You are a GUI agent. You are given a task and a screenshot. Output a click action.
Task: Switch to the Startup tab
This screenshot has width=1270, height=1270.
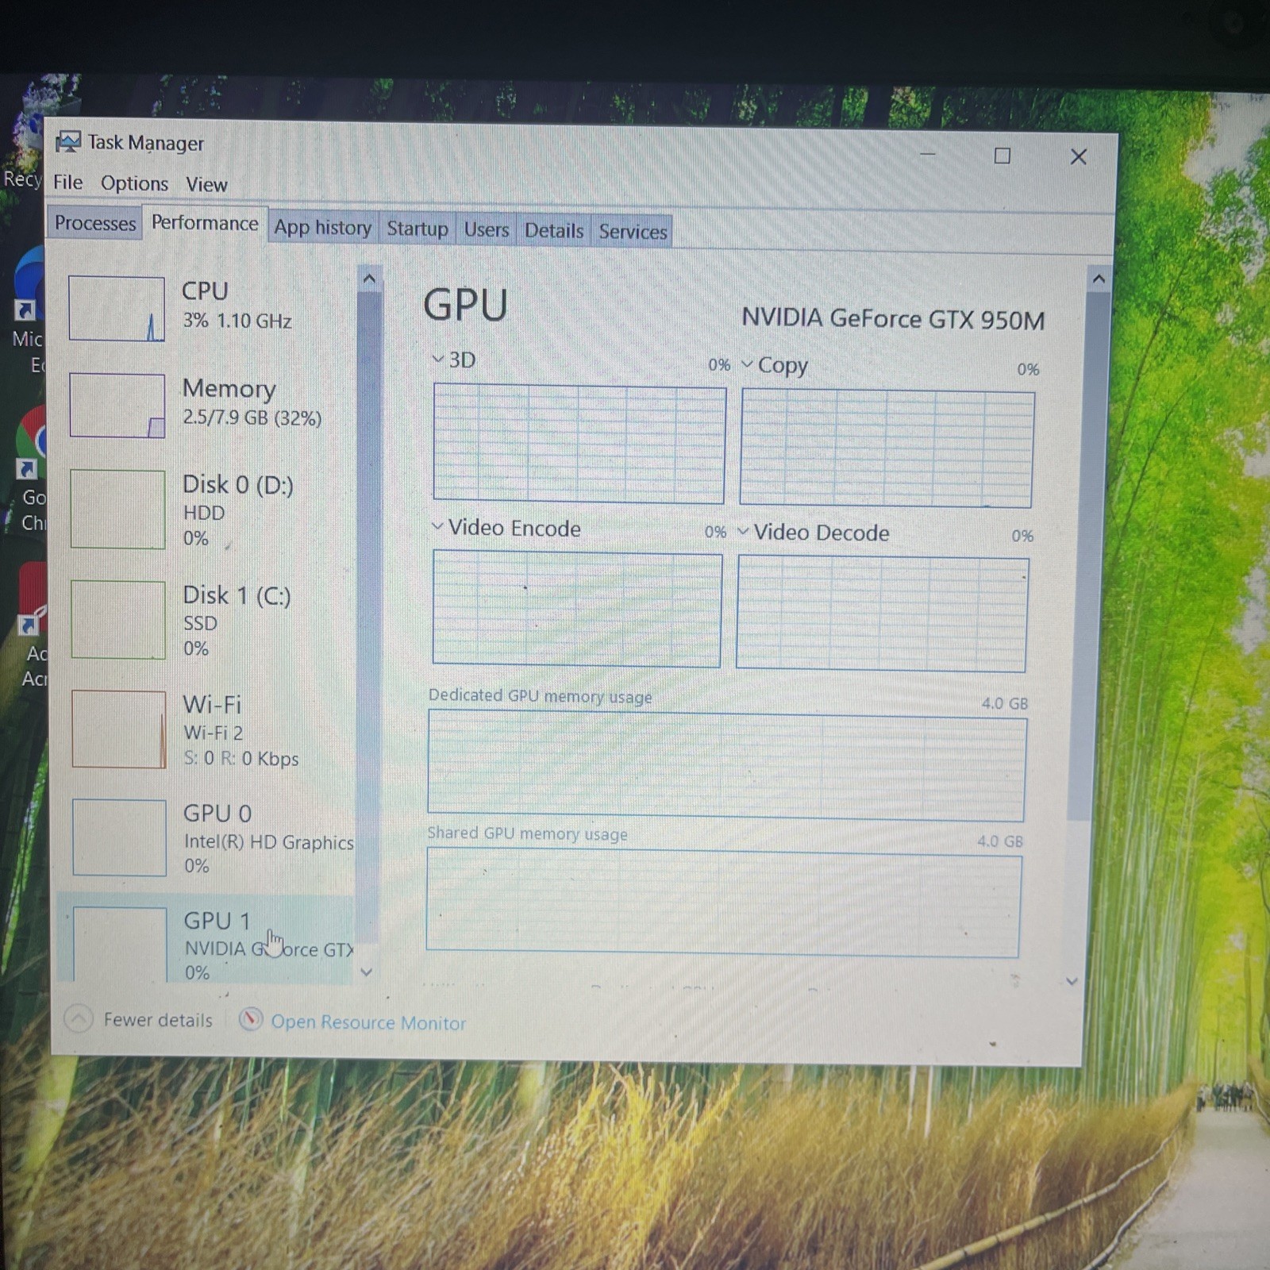[418, 229]
